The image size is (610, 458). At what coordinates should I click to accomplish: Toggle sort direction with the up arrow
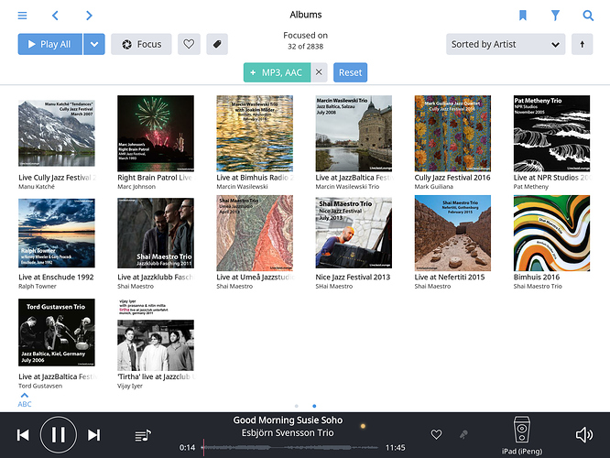(x=582, y=44)
